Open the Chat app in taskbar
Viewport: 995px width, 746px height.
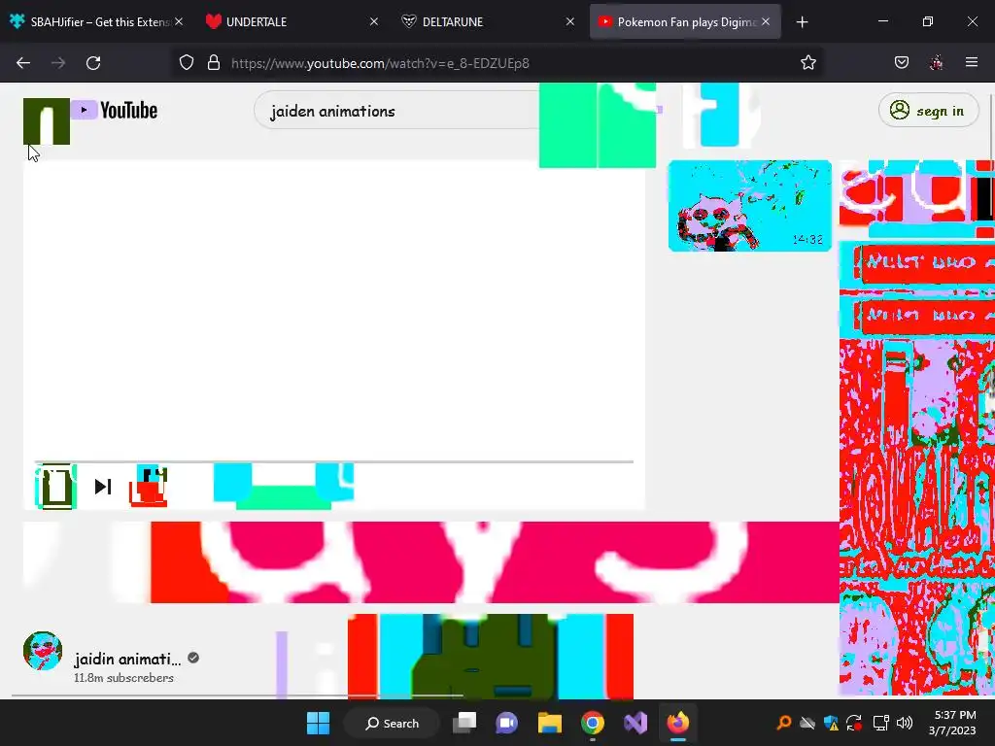click(x=507, y=723)
